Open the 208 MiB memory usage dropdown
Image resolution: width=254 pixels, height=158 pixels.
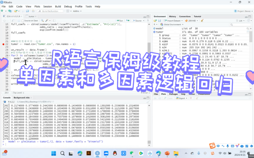tap(192, 21)
